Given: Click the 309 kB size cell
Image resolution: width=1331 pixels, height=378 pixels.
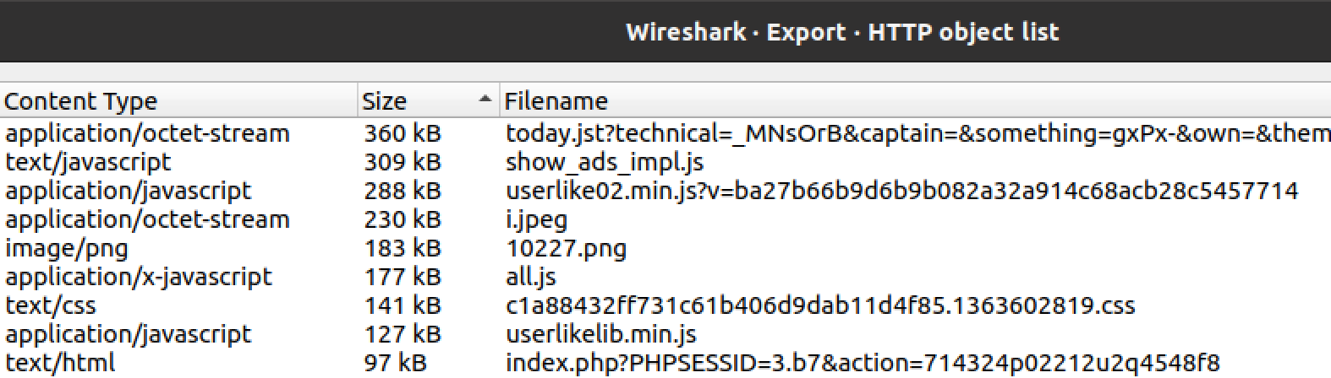Looking at the screenshot, I should pyautogui.click(x=403, y=162).
